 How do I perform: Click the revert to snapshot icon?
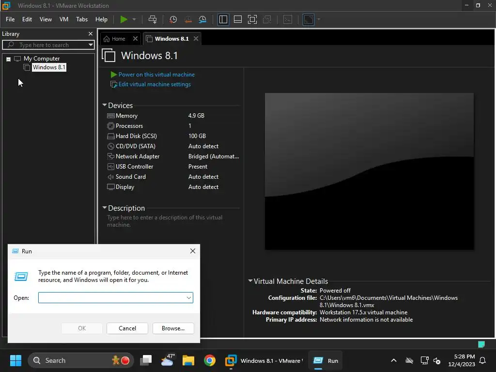188,19
